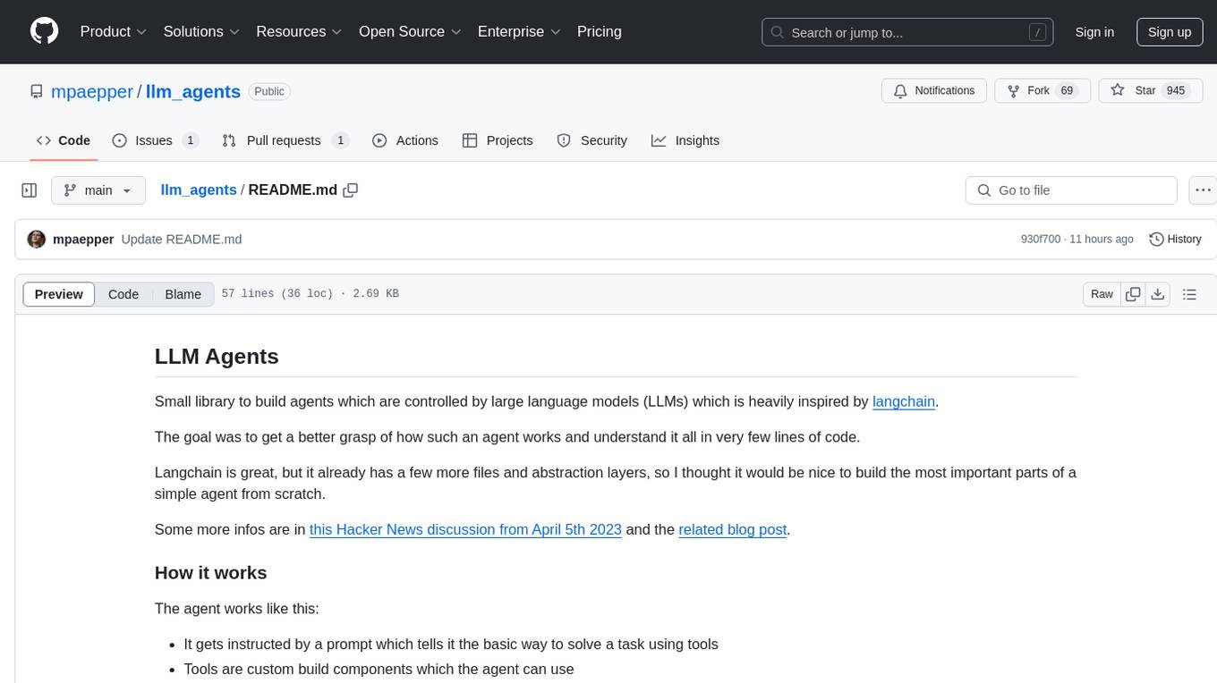Click the How it works heading
Image resolution: width=1217 pixels, height=683 pixels.
pos(211,573)
